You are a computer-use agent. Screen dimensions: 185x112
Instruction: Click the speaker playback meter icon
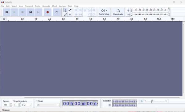pos(128,14)
